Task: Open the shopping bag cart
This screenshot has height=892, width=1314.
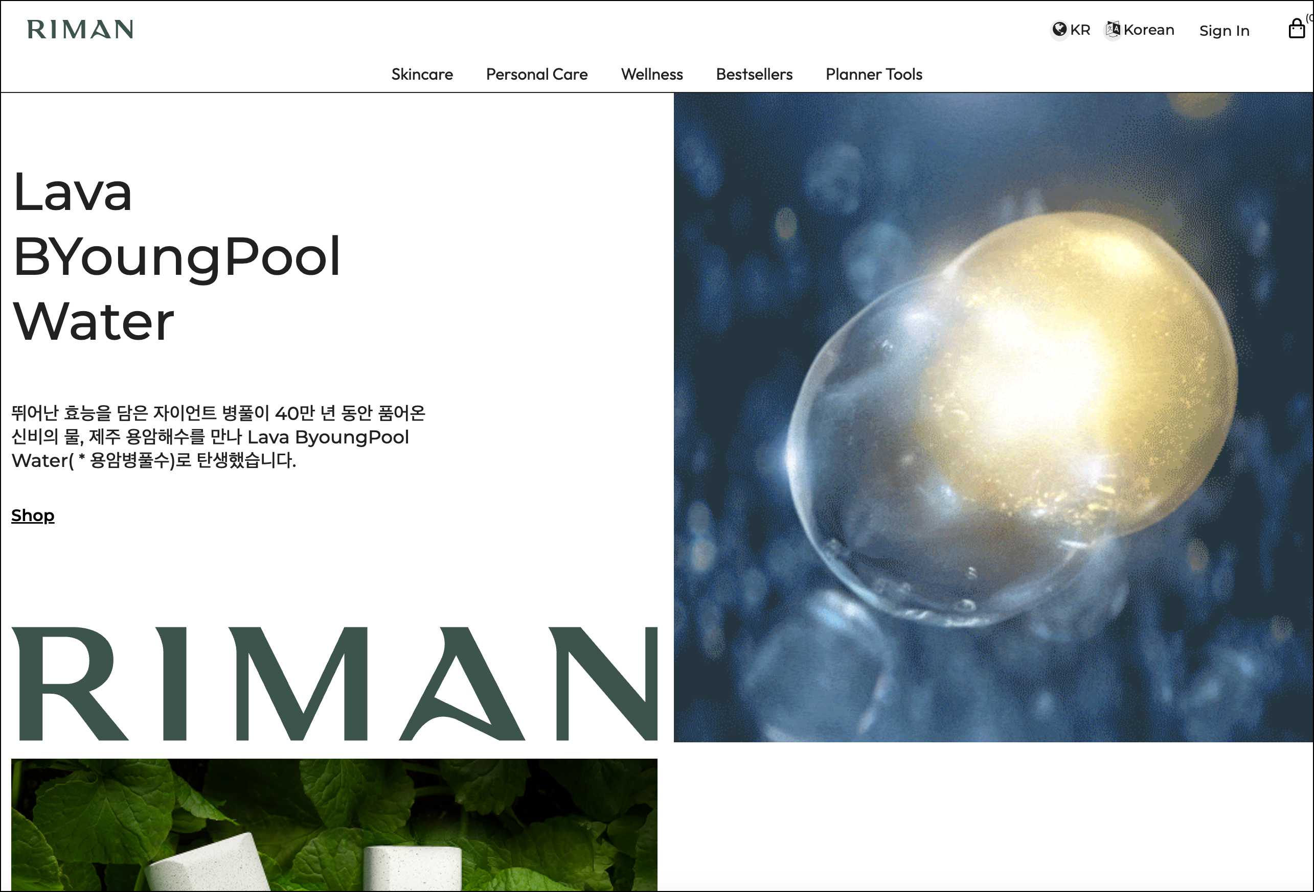Action: tap(1296, 29)
